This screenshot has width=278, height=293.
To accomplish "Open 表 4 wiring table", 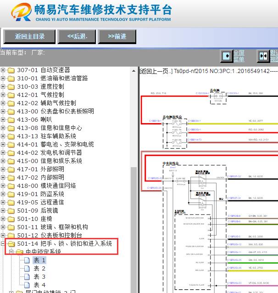I will (x=39, y=285).
